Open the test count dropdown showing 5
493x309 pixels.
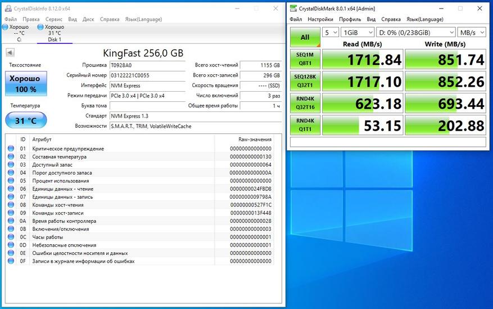point(331,33)
